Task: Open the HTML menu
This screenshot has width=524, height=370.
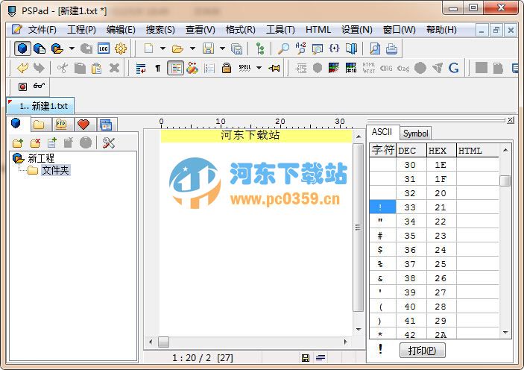Action: [x=318, y=30]
